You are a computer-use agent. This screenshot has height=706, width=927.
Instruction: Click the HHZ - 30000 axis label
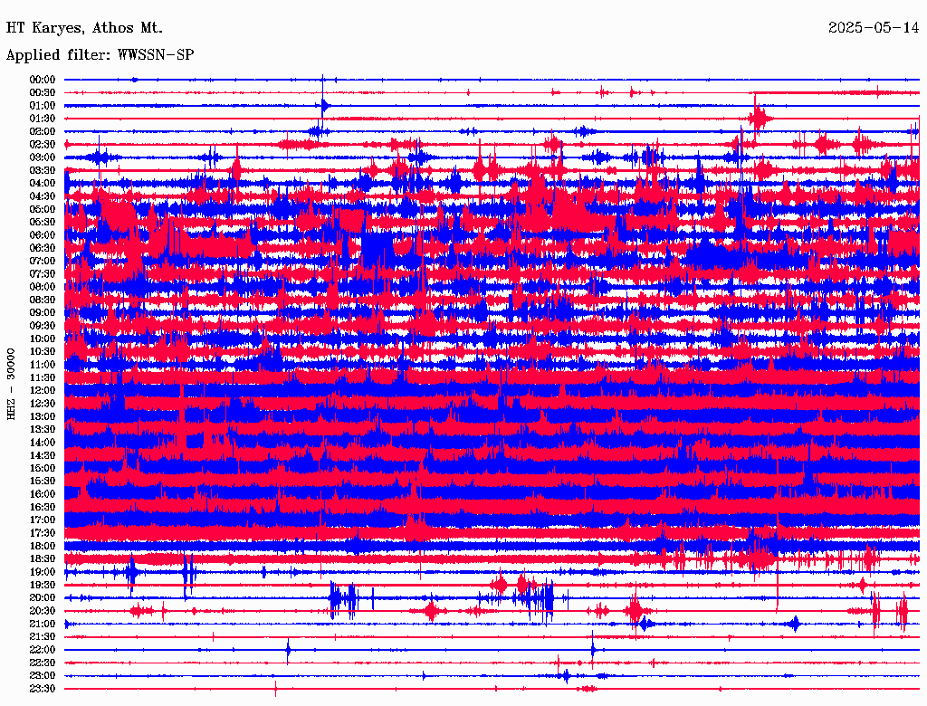pyautogui.click(x=11, y=384)
